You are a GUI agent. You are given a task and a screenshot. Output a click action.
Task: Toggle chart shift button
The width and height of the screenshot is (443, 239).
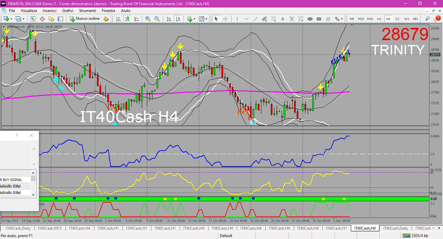tap(178, 19)
